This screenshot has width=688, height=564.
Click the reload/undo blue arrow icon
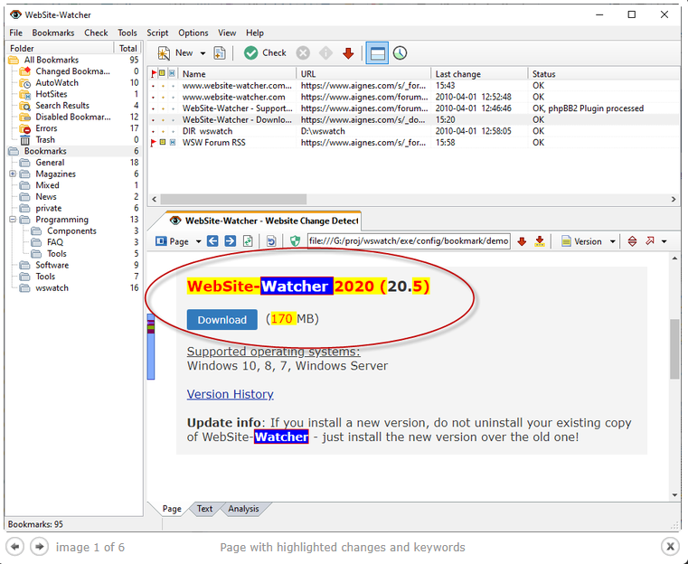coord(271,241)
